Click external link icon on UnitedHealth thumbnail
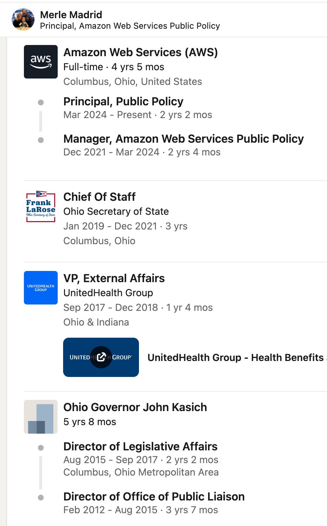Image resolution: width=327 pixels, height=526 pixels. pyautogui.click(x=101, y=357)
